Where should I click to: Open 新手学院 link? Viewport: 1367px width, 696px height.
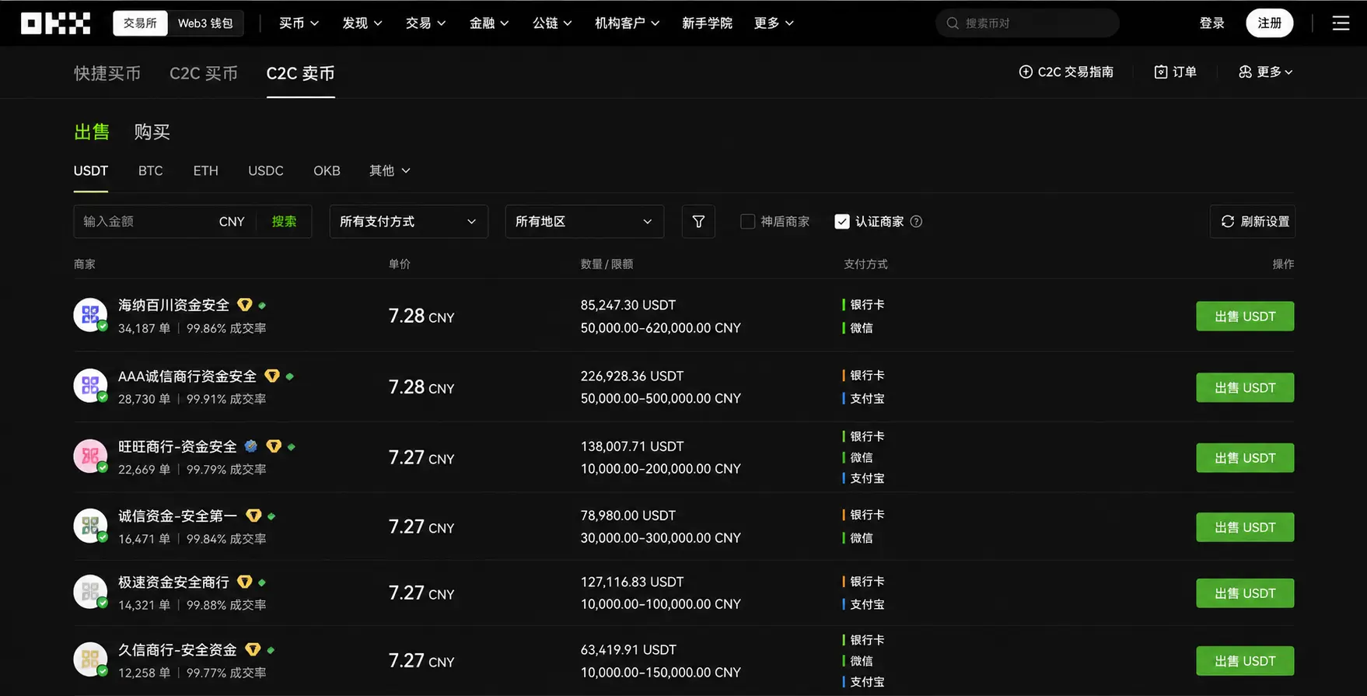[707, 23]
